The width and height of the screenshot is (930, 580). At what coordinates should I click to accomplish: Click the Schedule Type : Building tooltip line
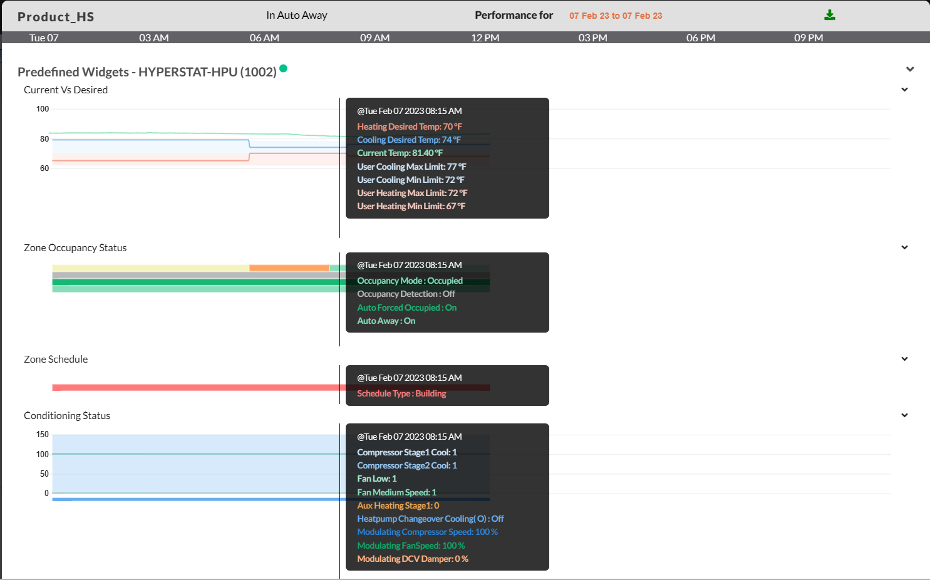pos(401,393)
